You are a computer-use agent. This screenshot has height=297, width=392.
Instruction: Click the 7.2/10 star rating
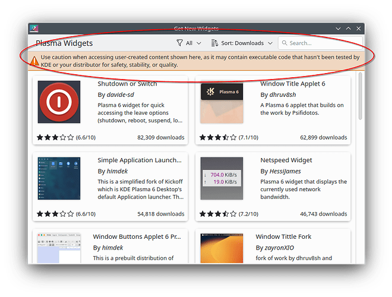coord(218,214)
